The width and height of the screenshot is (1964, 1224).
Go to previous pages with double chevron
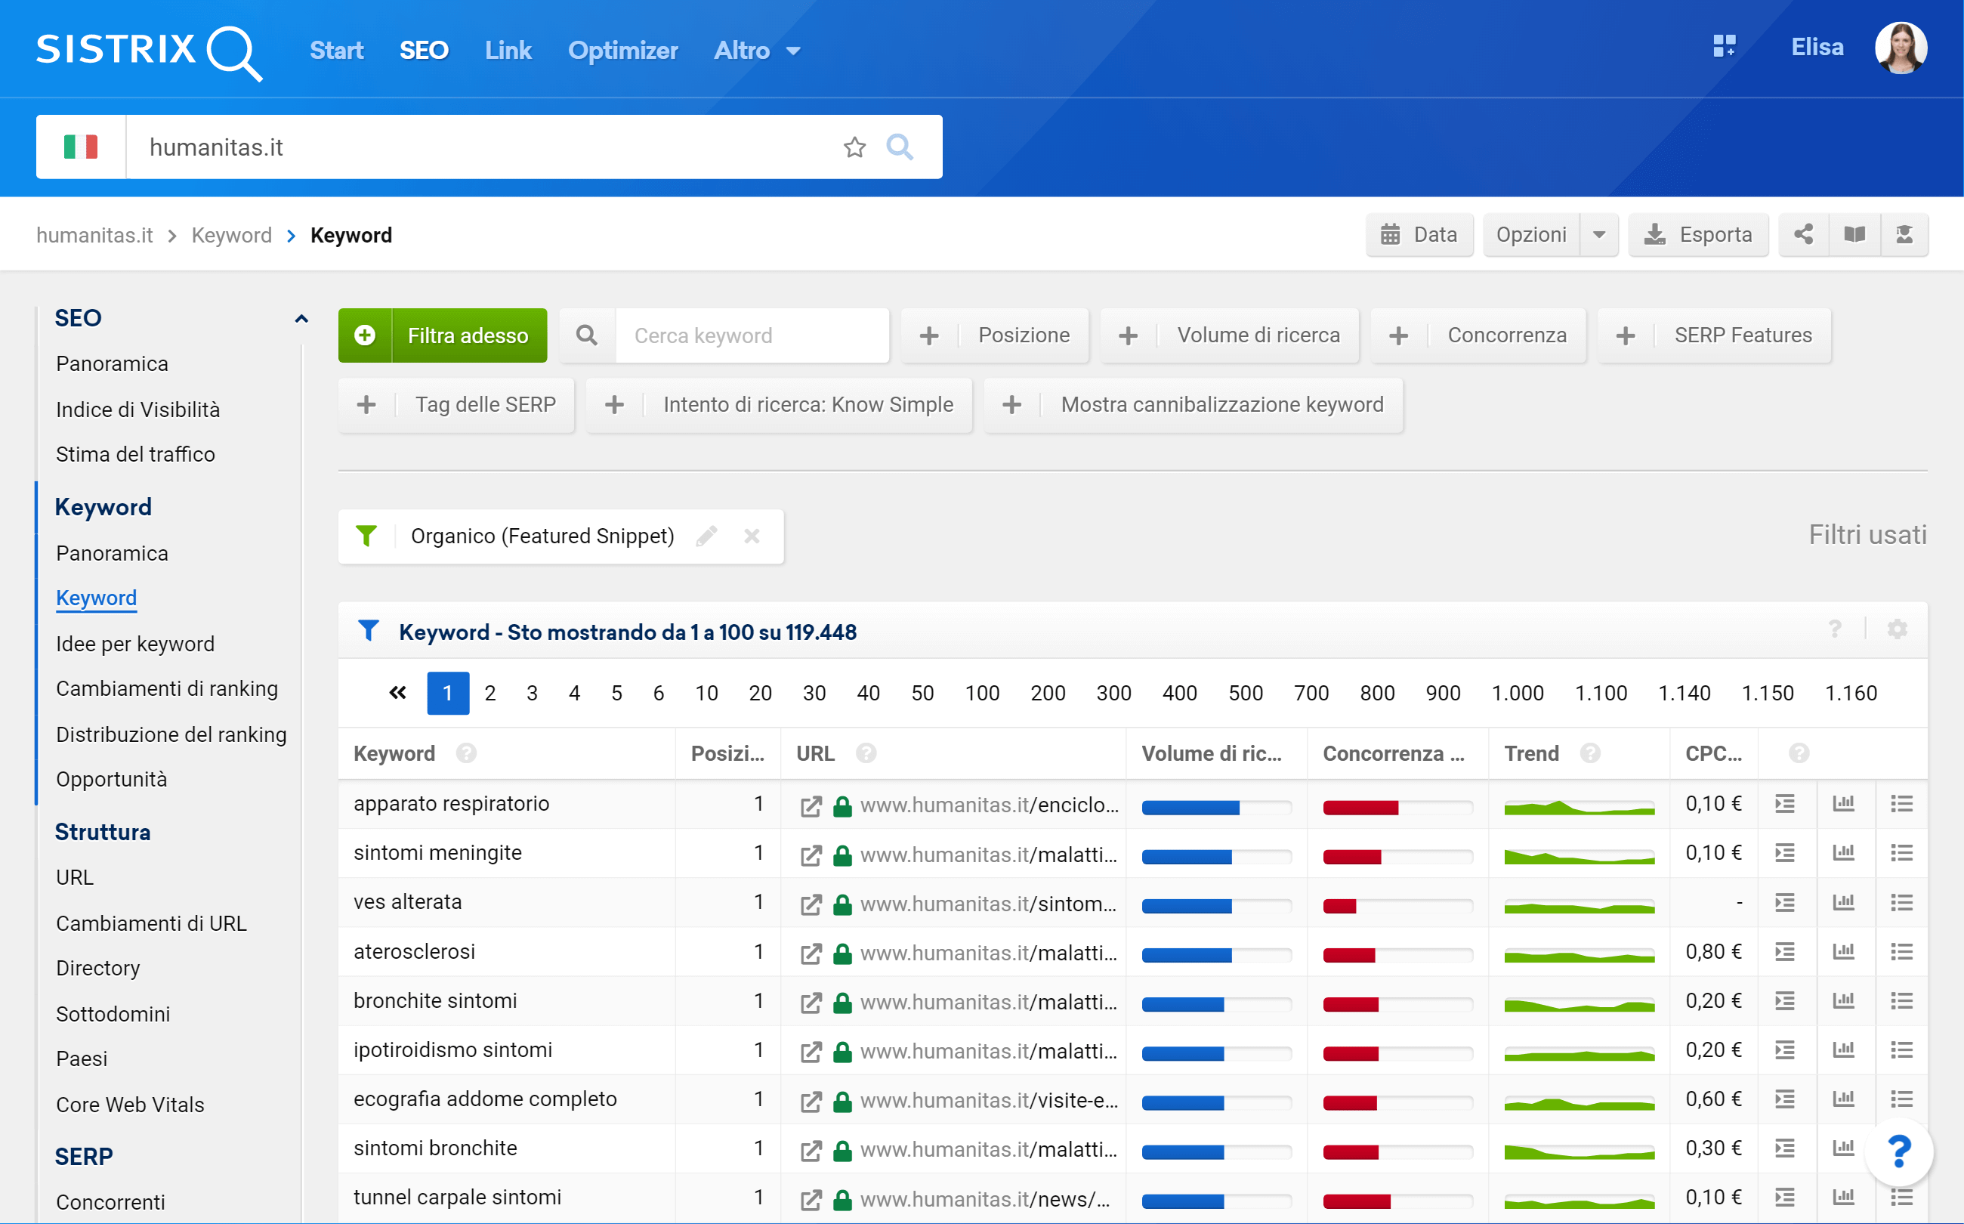[x=397, y=693]
